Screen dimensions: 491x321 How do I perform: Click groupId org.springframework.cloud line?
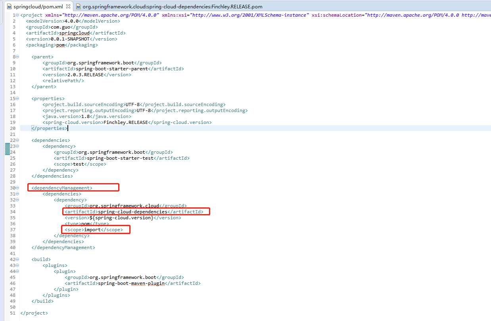[126, 206]
